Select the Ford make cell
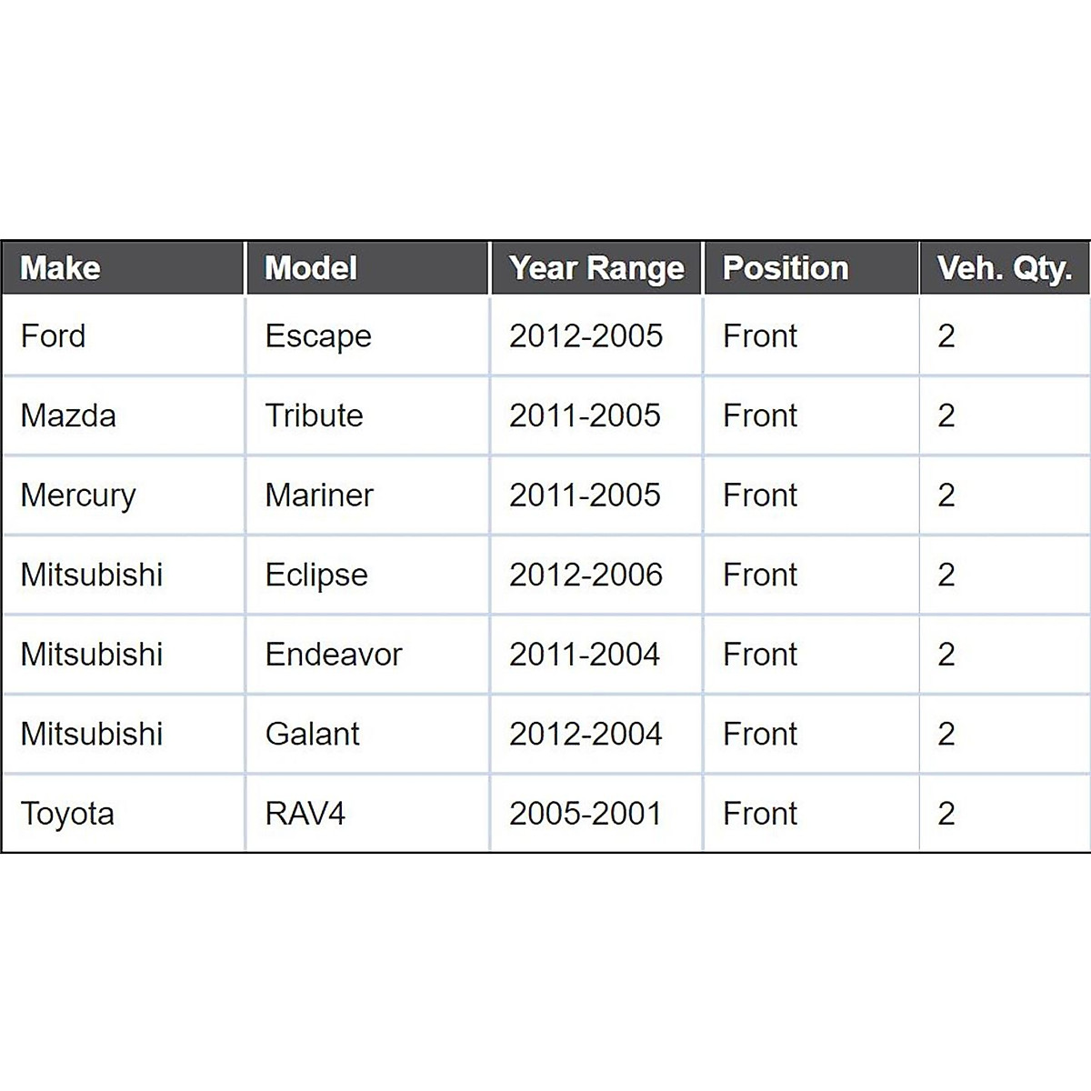 [x=54, y=335]
